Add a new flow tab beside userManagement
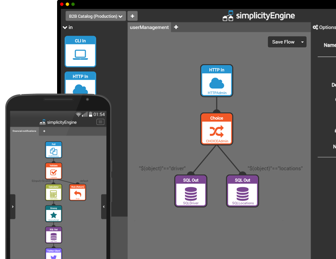 [x=176, y=28]
